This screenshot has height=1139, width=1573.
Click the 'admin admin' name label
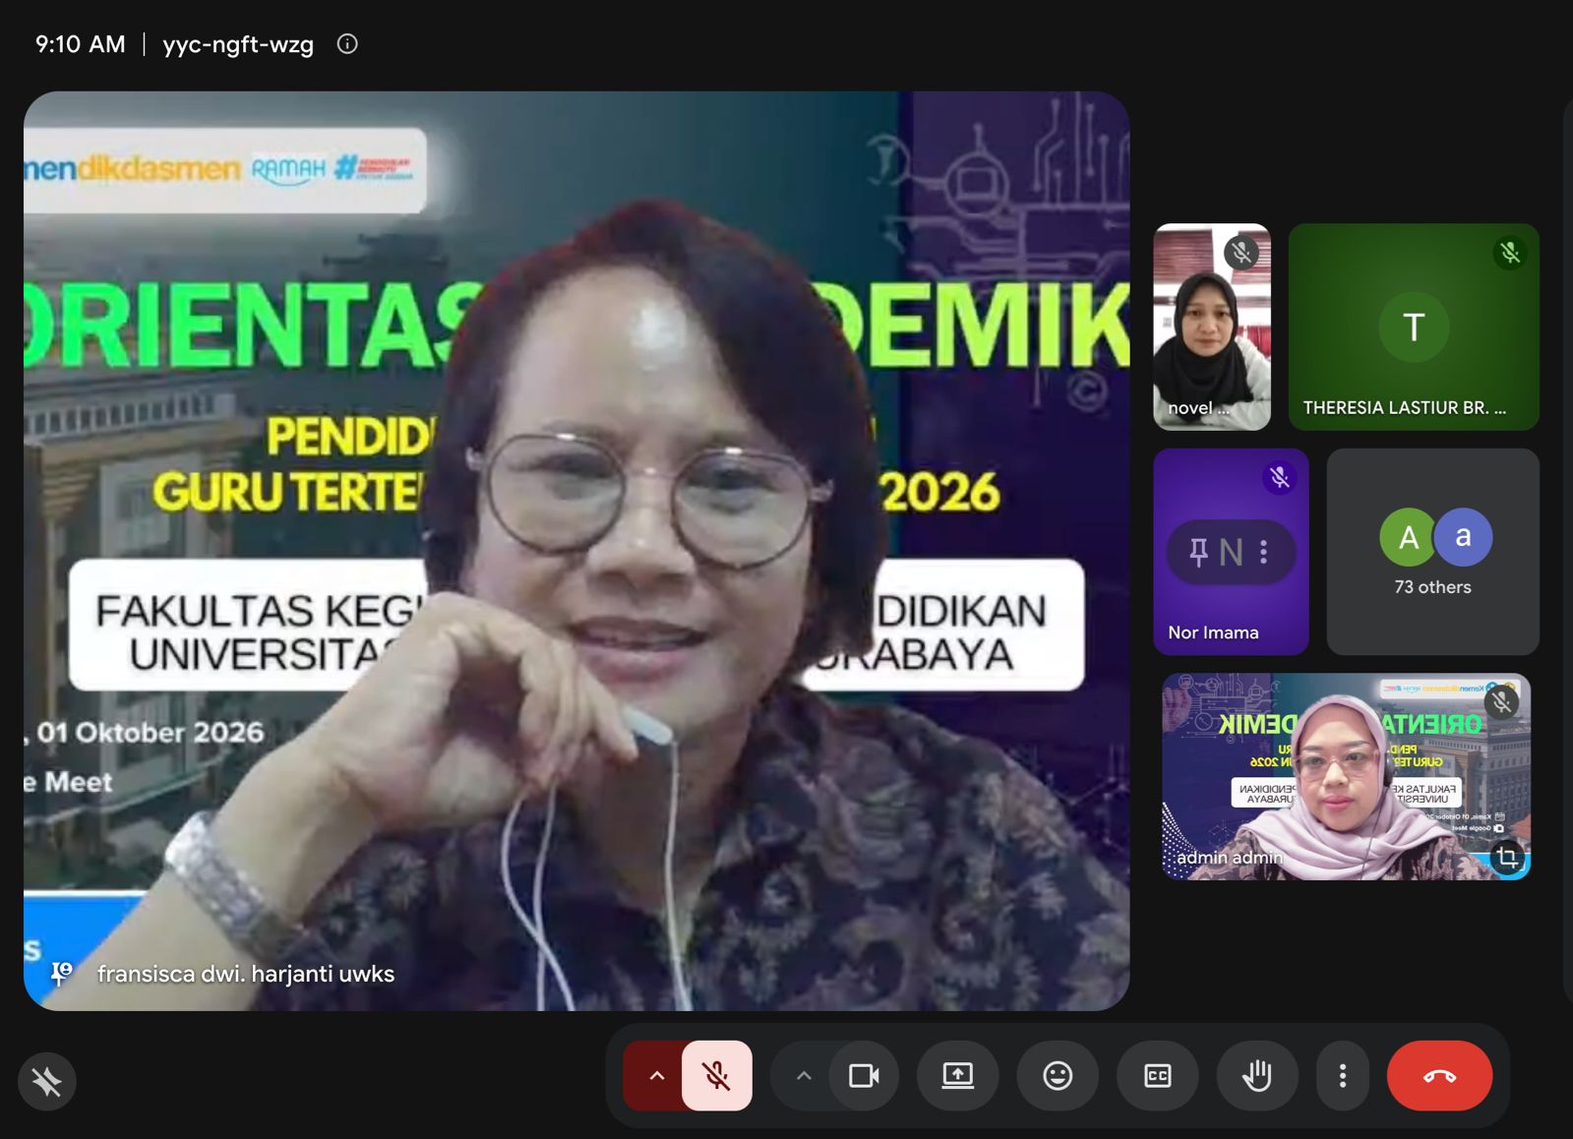(x=1230, y=858)
